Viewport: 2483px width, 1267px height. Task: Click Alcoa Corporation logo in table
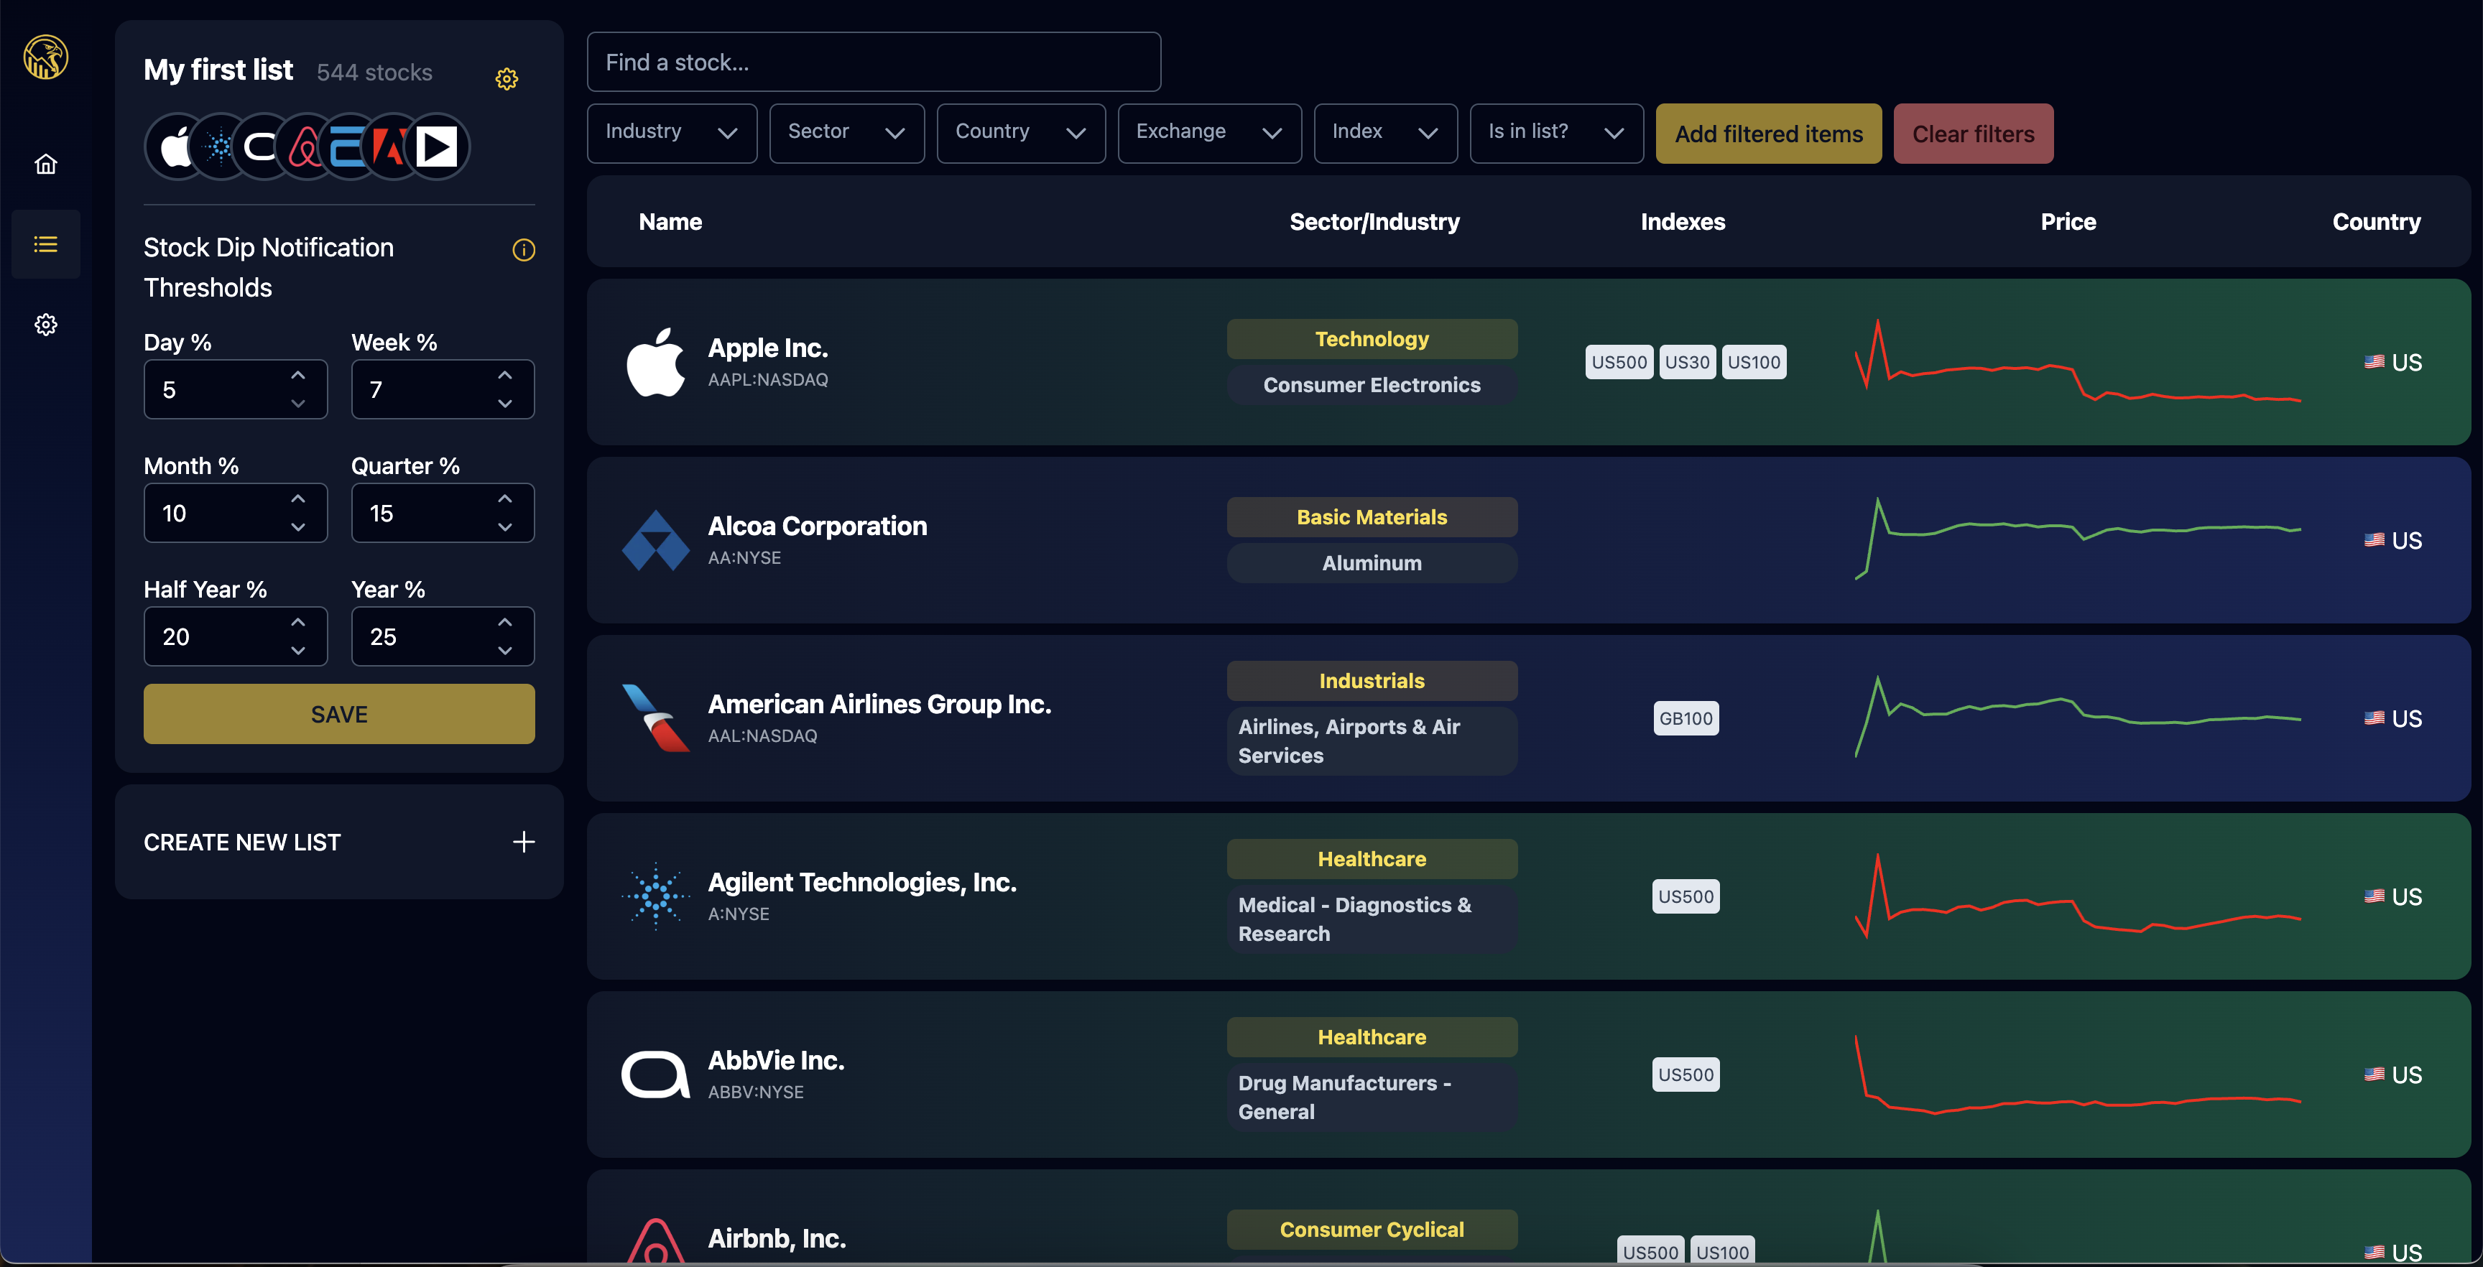point(655,541)
